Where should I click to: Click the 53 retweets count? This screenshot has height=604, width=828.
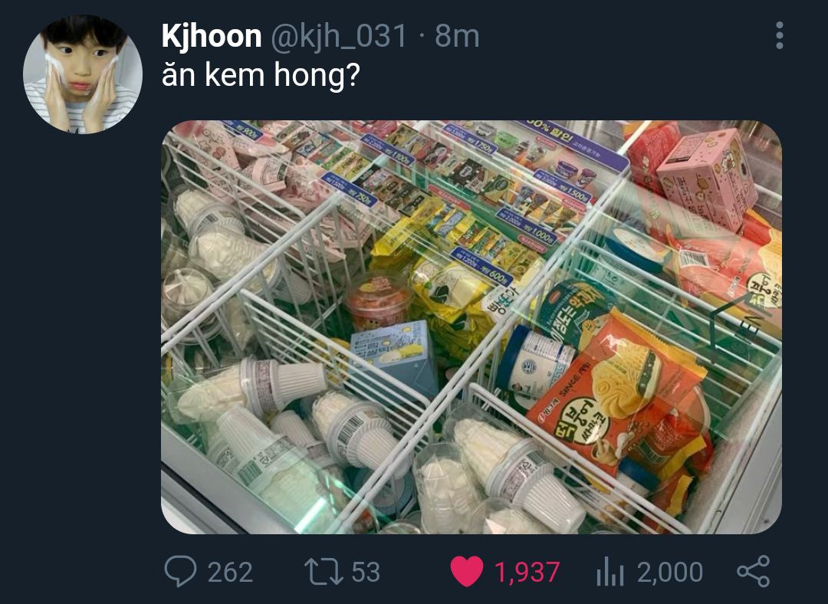click(366, 573)
